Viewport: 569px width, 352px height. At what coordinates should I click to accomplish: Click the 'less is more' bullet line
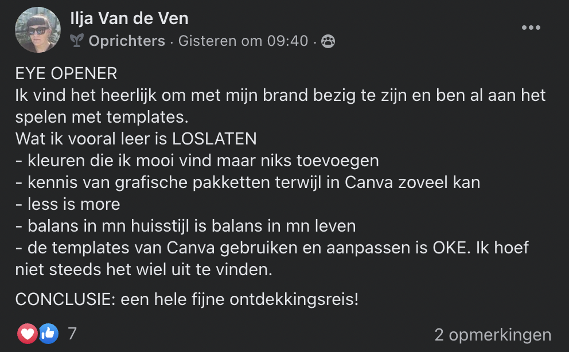point(68,204)
